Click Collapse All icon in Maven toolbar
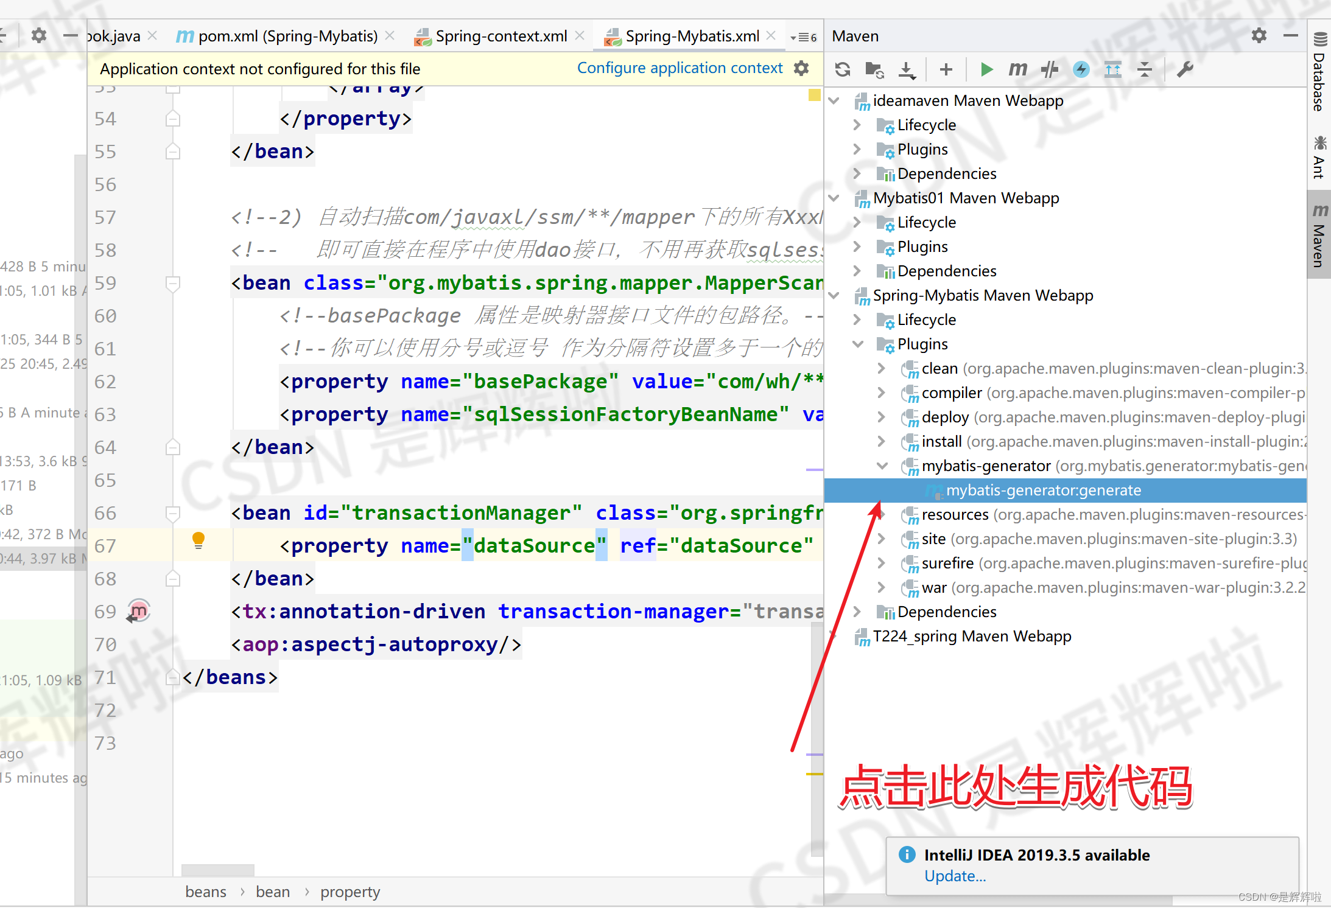1331x908 pixels. [x=1145, y=69]
